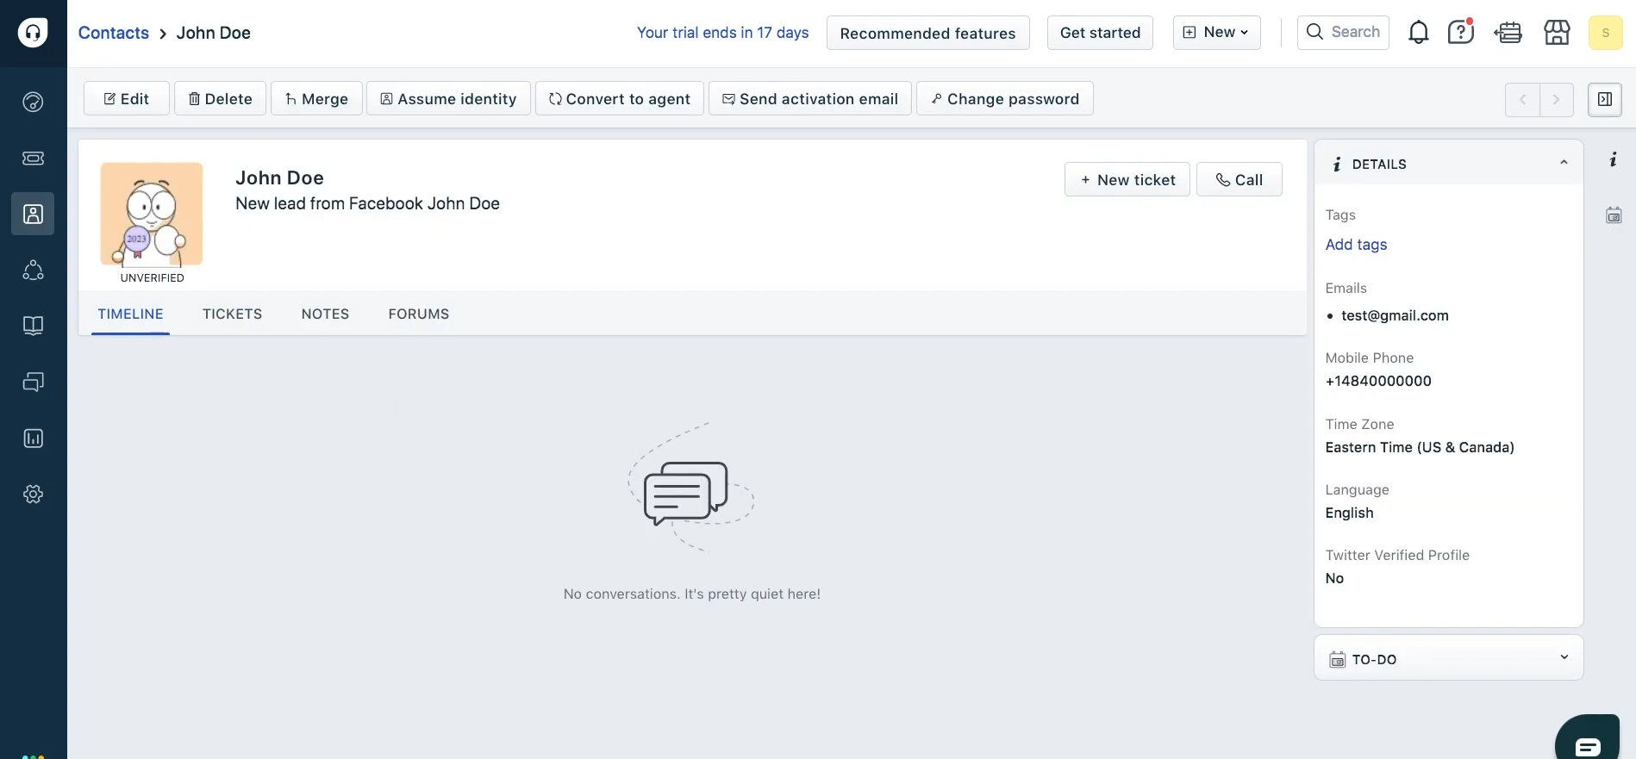Open the Forums chat icon in sidebar
1636x759 pixels.
[x=33, y=382]
